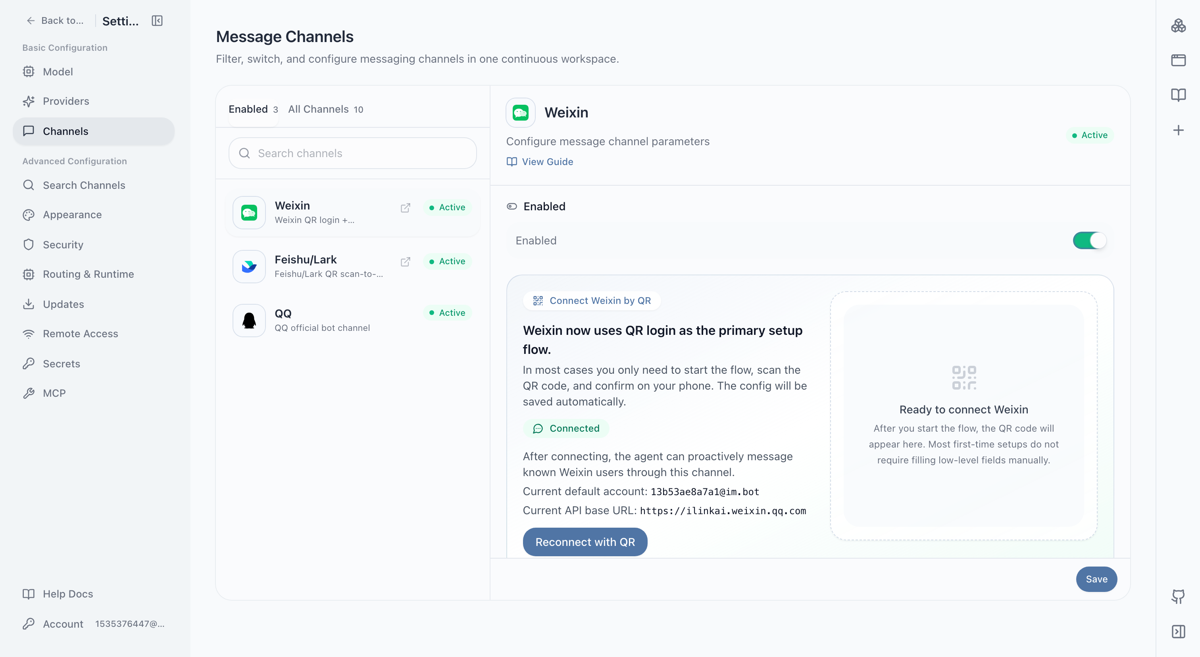Viewport: 1200px width, 657px height.
Task: Click the Active badge in Weixin header
Action: point(1090,135)
